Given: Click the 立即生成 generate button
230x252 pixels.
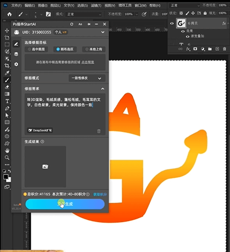Looking at the screenshot, I should [x=65, y=204].
